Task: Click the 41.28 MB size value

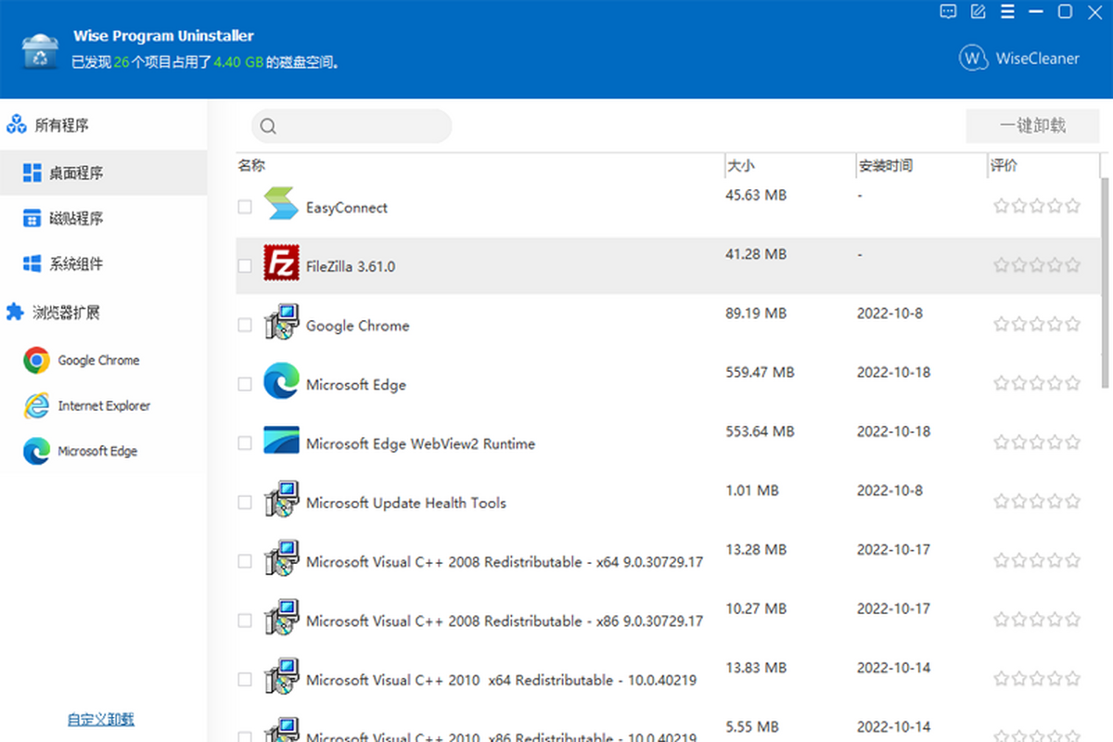Action: (756, 254)
